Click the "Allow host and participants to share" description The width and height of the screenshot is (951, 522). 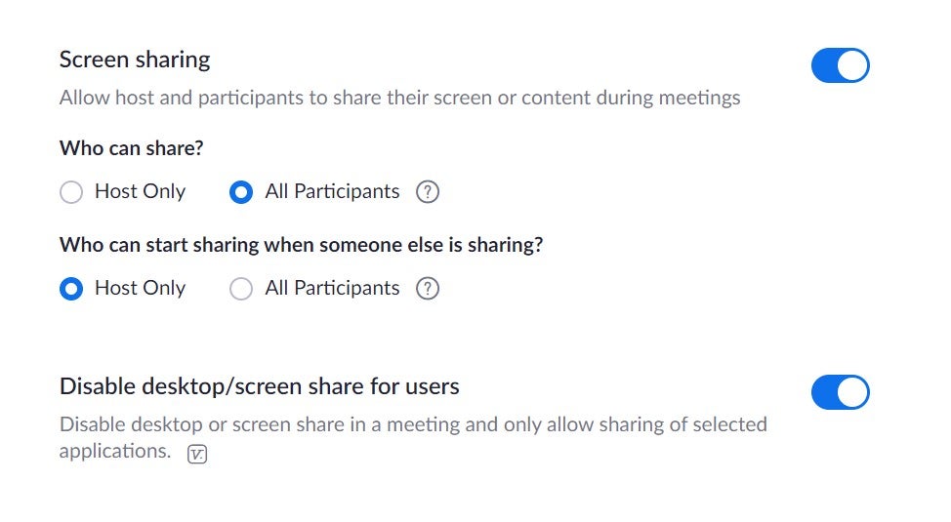coord(399,98)
